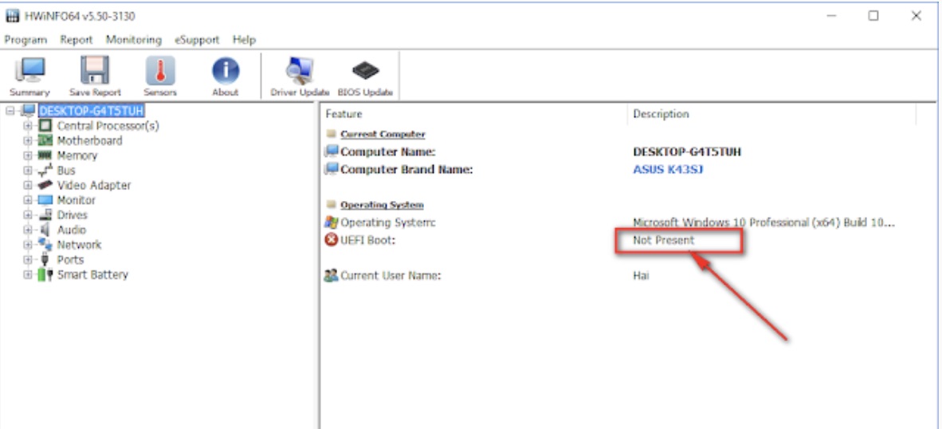942x429 pixels.
Task: Expand the Bus node
Action: [28, 171]
